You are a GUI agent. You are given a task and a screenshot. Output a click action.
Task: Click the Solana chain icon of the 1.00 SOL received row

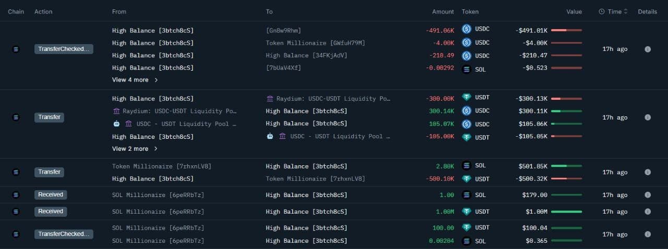tap(16, 195)
